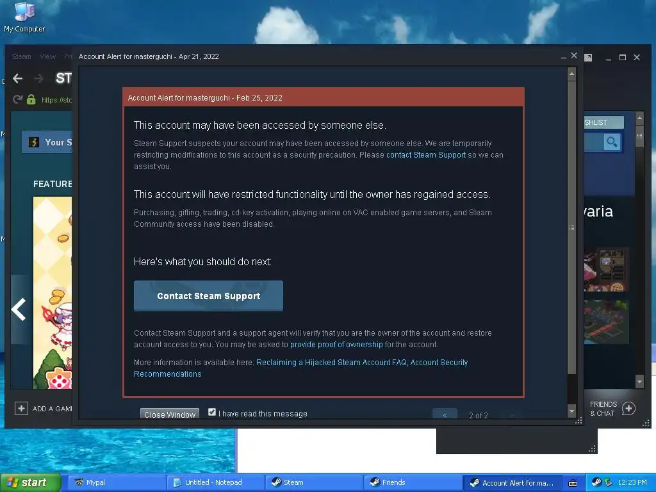The width and height of the screenshot is (656, 492).
Task: Click the Windows start button
Action: pyautogui.click(x=31, y=482)
